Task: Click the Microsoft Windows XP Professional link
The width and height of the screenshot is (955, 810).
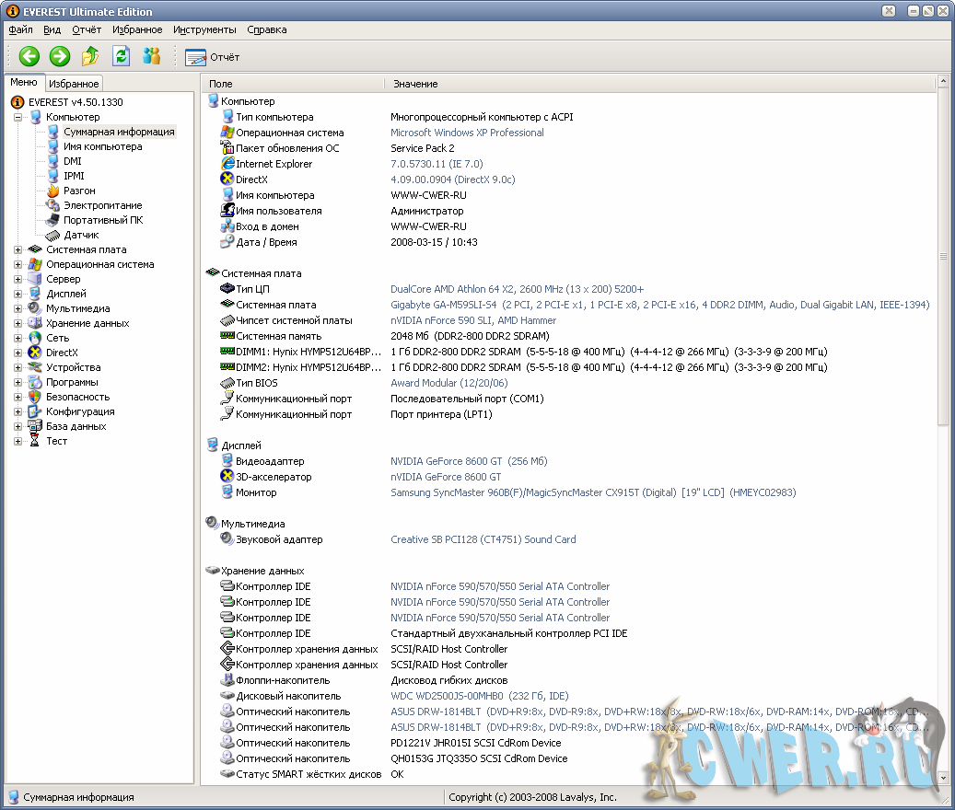Action: (467, 133)
